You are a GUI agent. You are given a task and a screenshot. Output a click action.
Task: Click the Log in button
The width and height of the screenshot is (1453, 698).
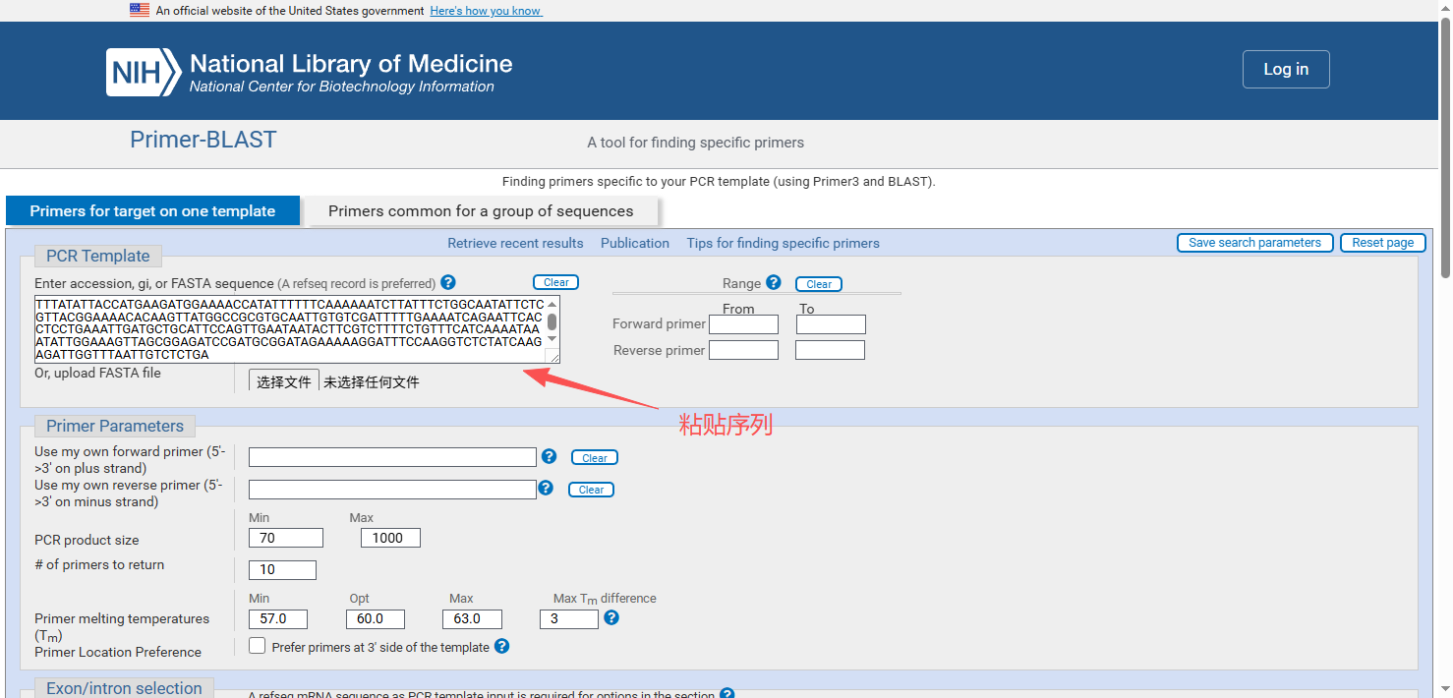pos(1286,69)
